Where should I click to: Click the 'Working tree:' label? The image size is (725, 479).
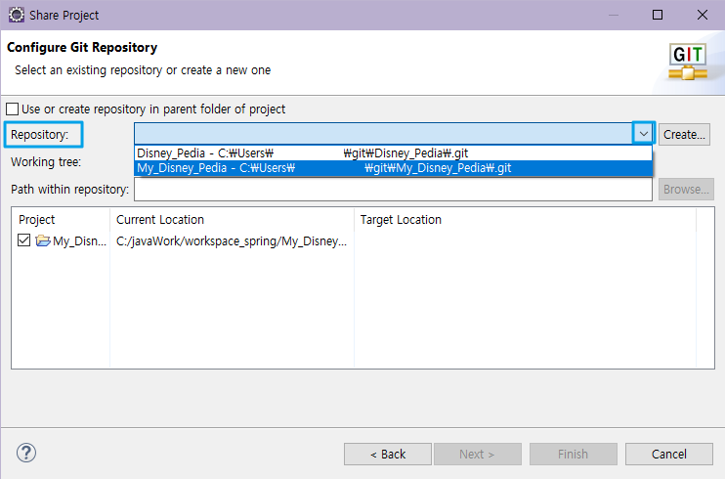click(46, 162)
